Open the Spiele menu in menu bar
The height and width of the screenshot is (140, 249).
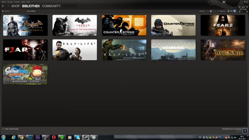[23, 2]
